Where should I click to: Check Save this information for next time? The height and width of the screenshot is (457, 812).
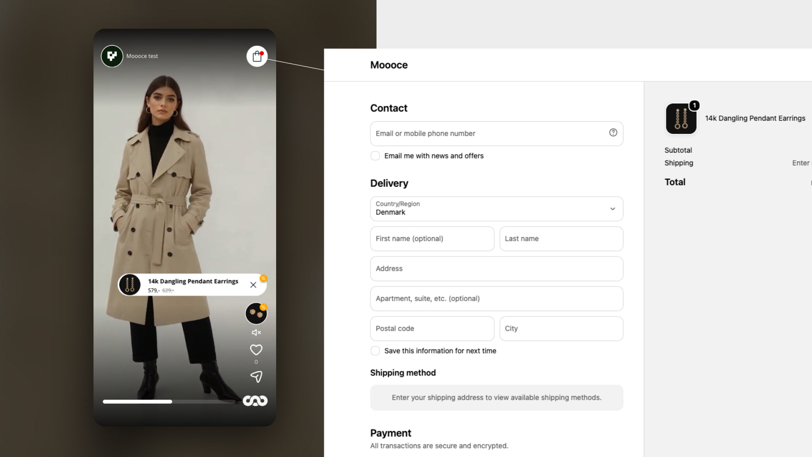tap(375, 351)
